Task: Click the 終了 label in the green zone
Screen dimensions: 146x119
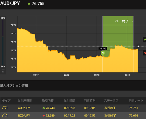Action: pyautogui.click(x=125, y=21)
